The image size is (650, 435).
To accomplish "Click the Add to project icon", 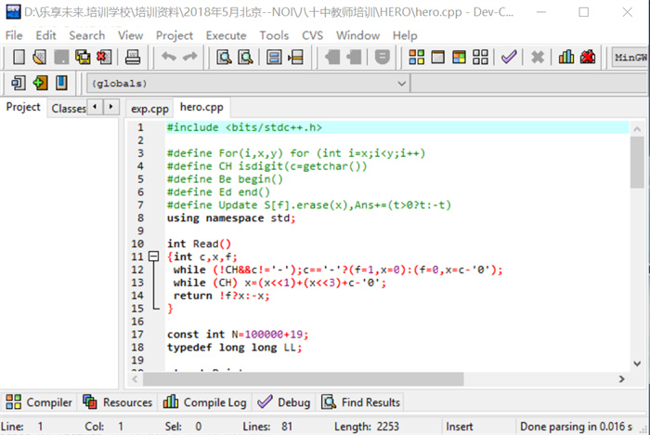I will [40, 83].
